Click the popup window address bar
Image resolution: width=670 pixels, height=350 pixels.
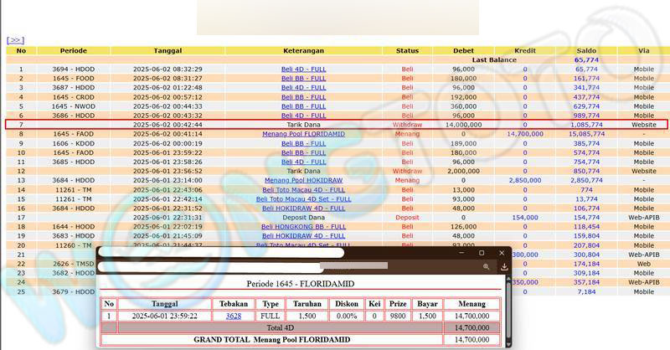pyautogui.click(x=293, y=267)
